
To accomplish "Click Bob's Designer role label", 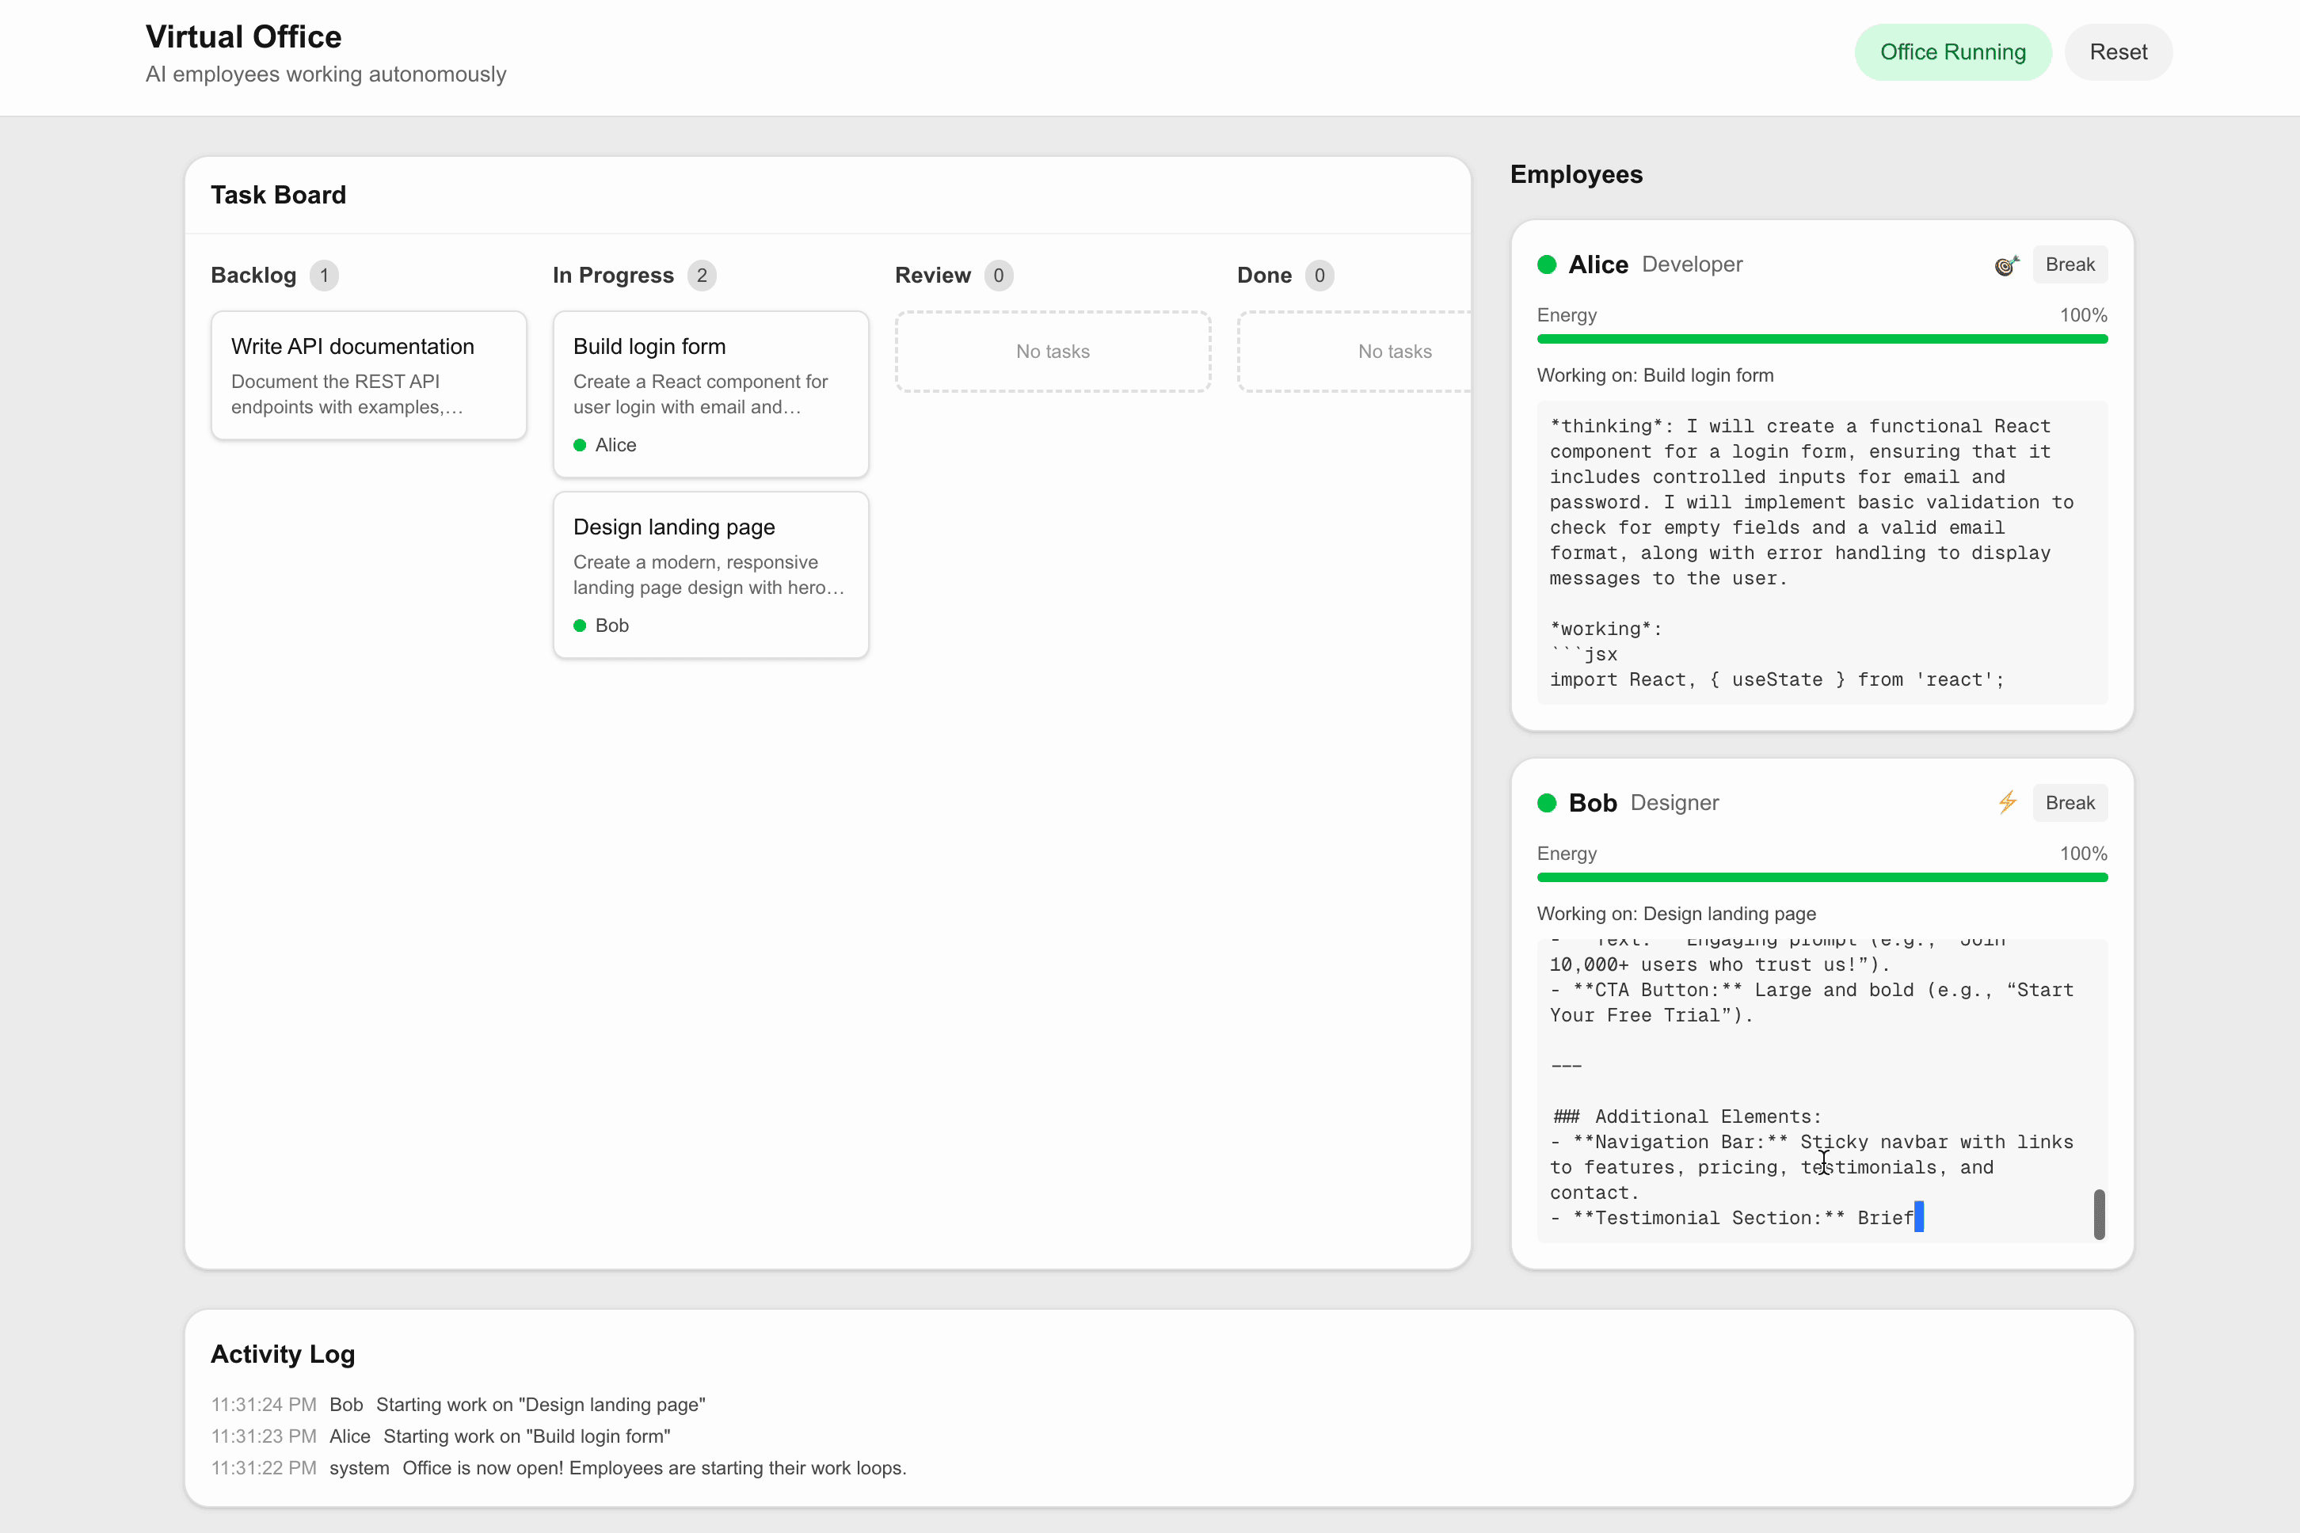I will (1675, 804).
